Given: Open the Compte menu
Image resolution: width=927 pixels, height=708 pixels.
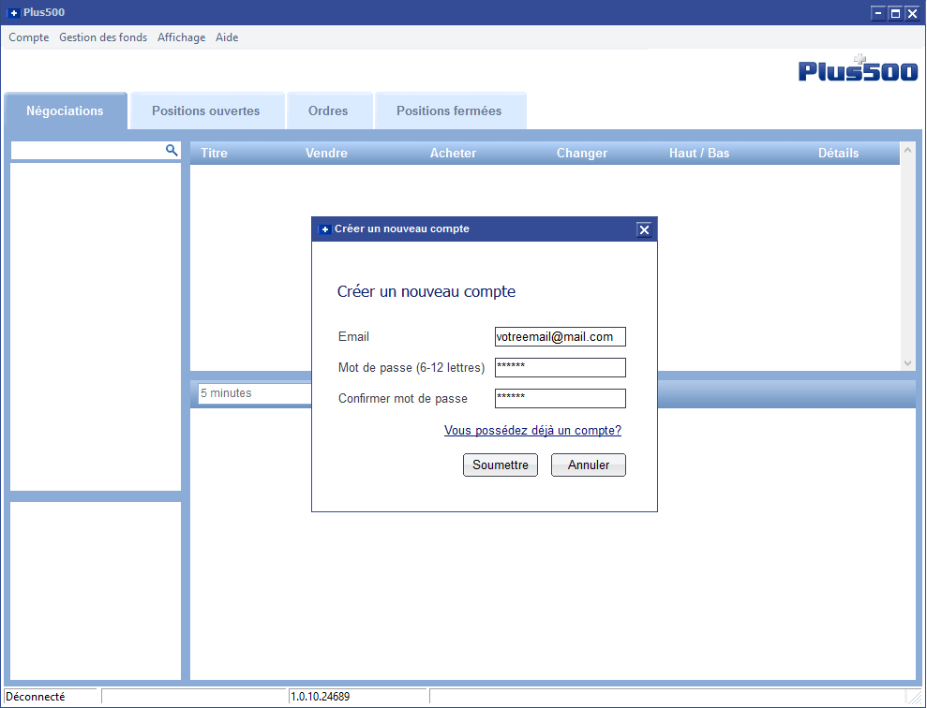Looking at the screenshot, I should click(29, 37).
